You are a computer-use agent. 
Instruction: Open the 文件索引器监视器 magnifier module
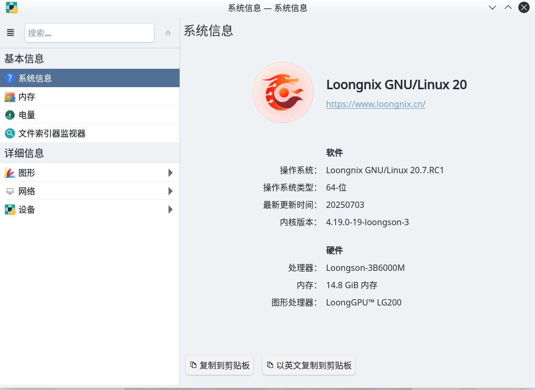point(9,133)
